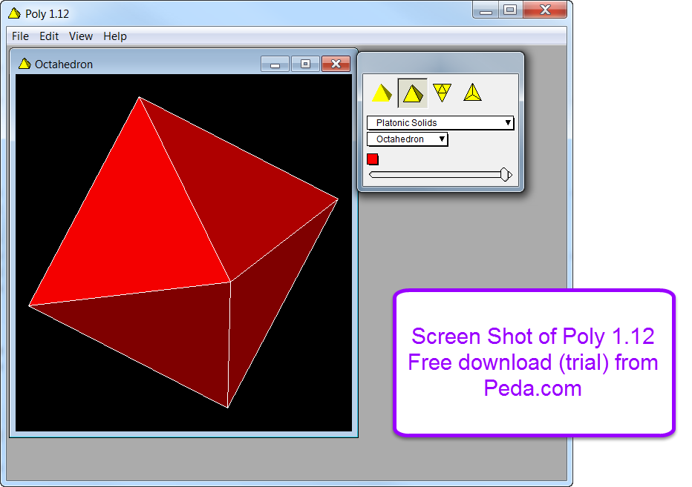Open the Platonic Solids category dropdown

pos(440,122)
